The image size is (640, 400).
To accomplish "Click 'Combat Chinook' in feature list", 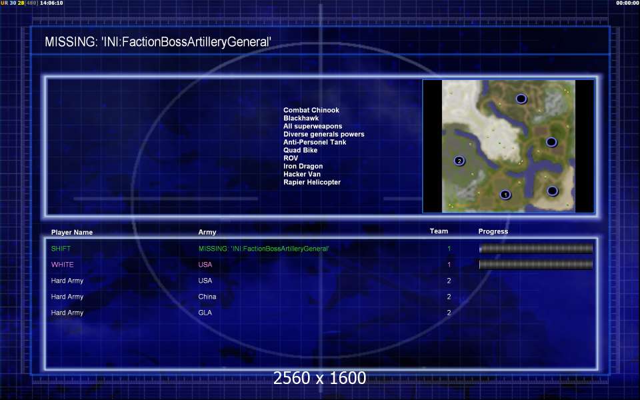I will tap(311, 110).
